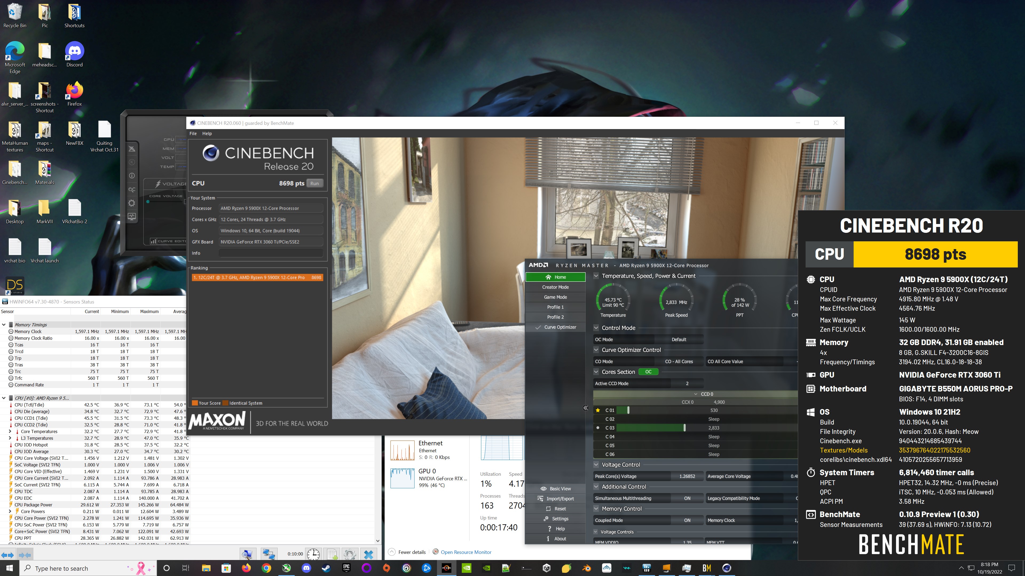Click HWiNFO collapse columns arrows icon

click(x=25, y=555)
